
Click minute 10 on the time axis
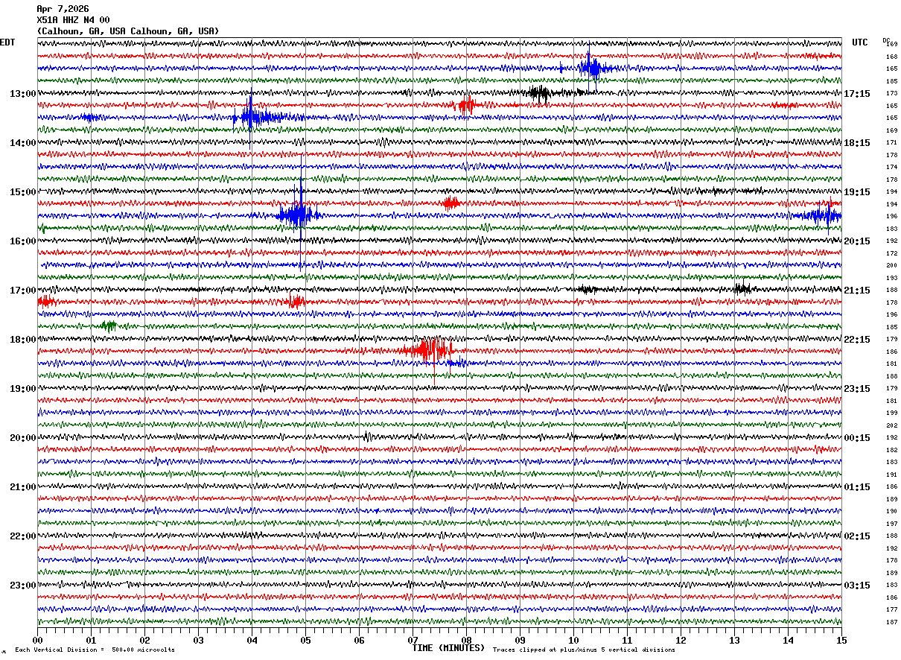point(573,640)
